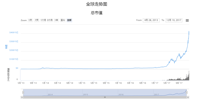Click the navigator left range handle

pos(23,92)
